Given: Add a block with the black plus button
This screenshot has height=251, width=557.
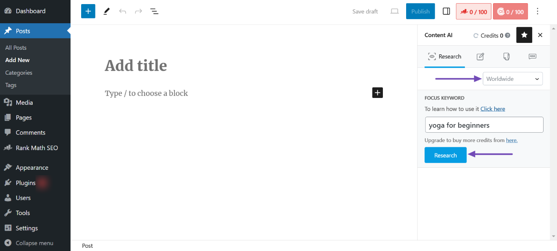Looking at the screenshot, I should (378, 93).
